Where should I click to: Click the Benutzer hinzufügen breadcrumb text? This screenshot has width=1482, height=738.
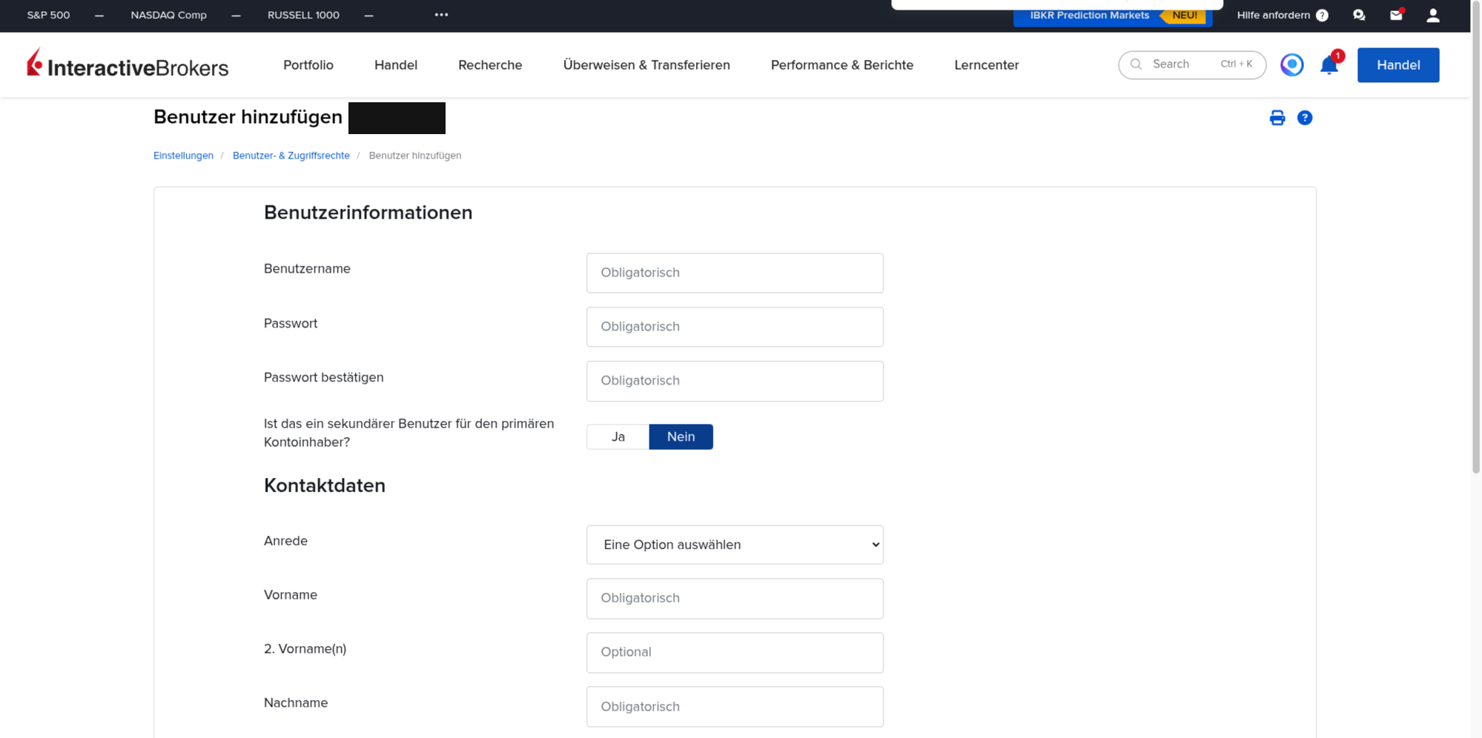tap(415, 156)
